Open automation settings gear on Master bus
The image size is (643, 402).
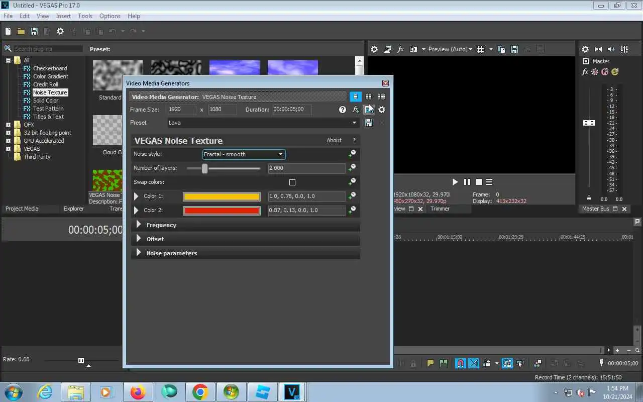click(595, 72)
